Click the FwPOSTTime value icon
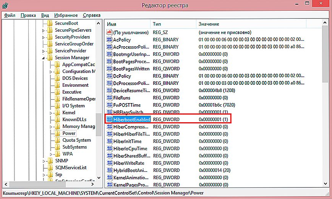 click(x=109, y=105)
